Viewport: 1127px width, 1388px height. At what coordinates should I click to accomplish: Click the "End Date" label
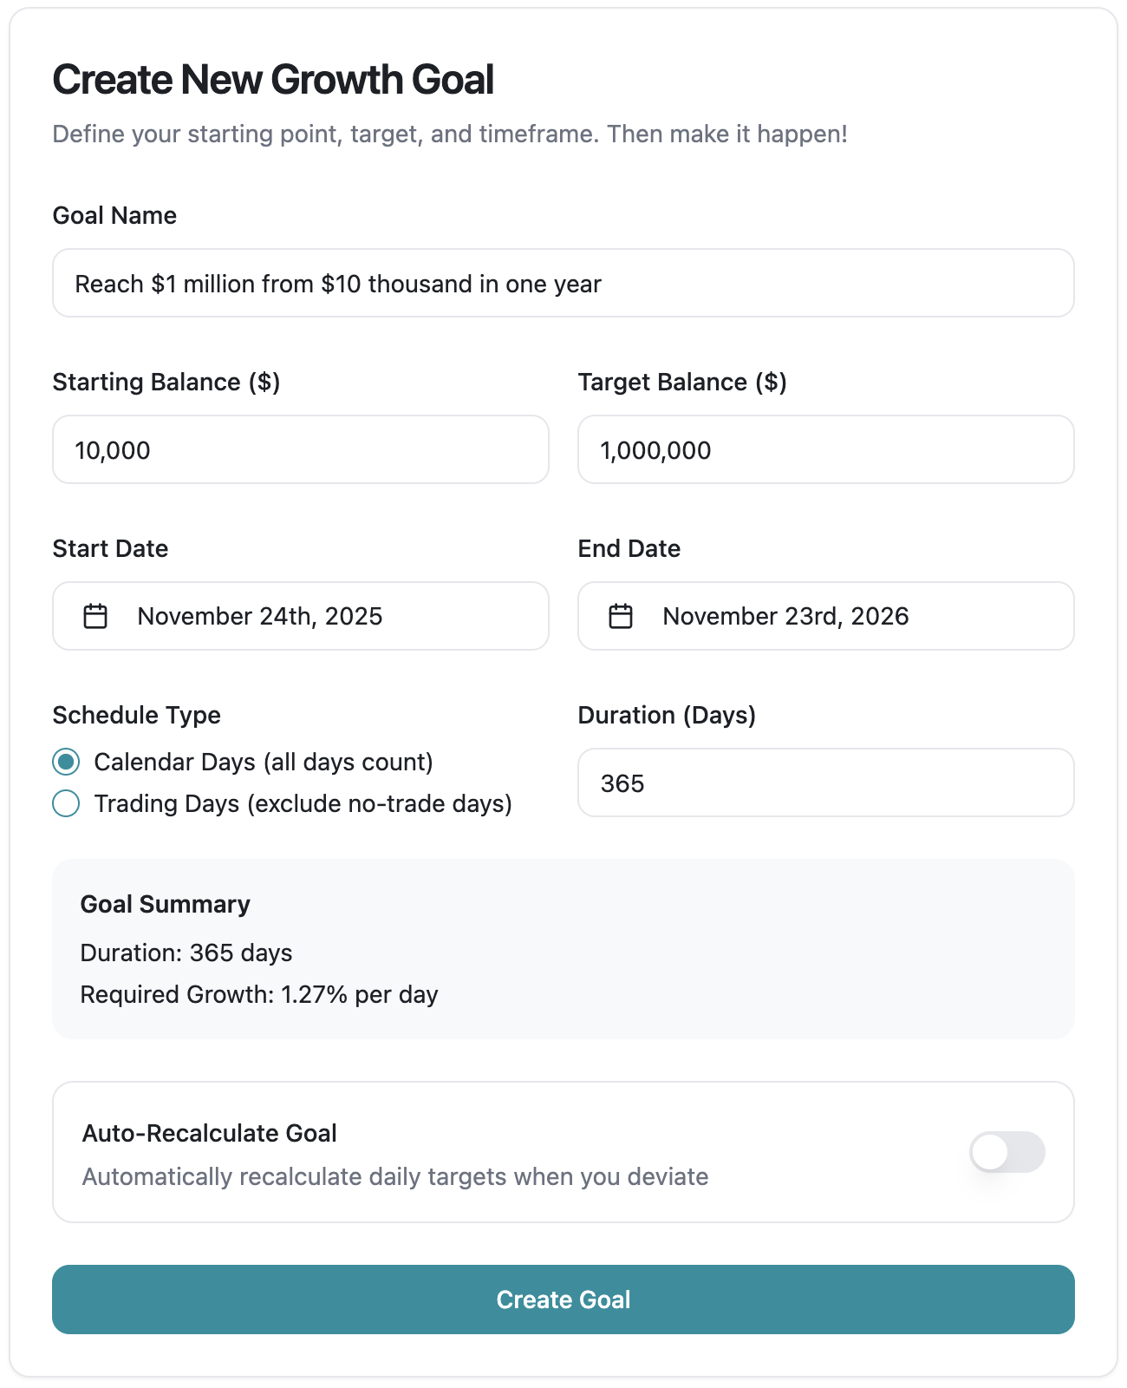click(x=629, y=549)
